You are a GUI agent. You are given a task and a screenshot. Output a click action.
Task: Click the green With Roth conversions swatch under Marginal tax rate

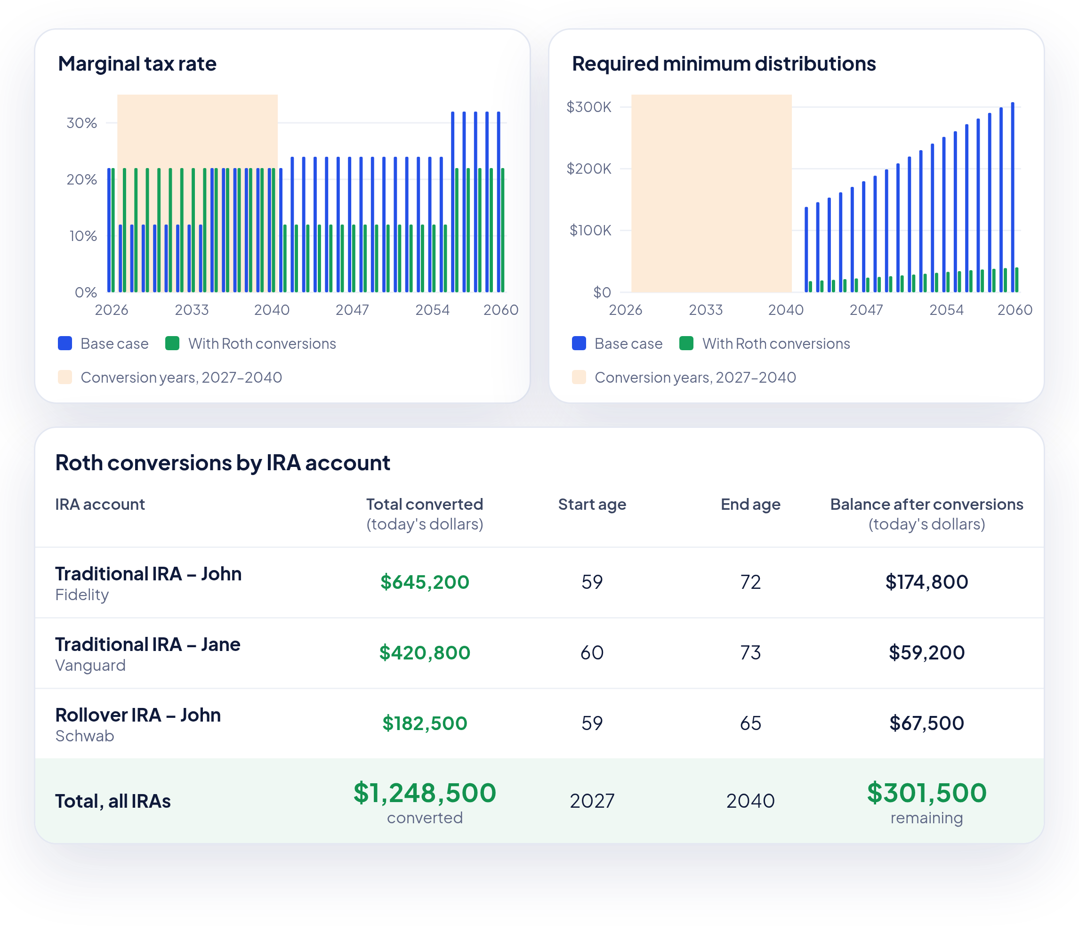pos(172,344)
